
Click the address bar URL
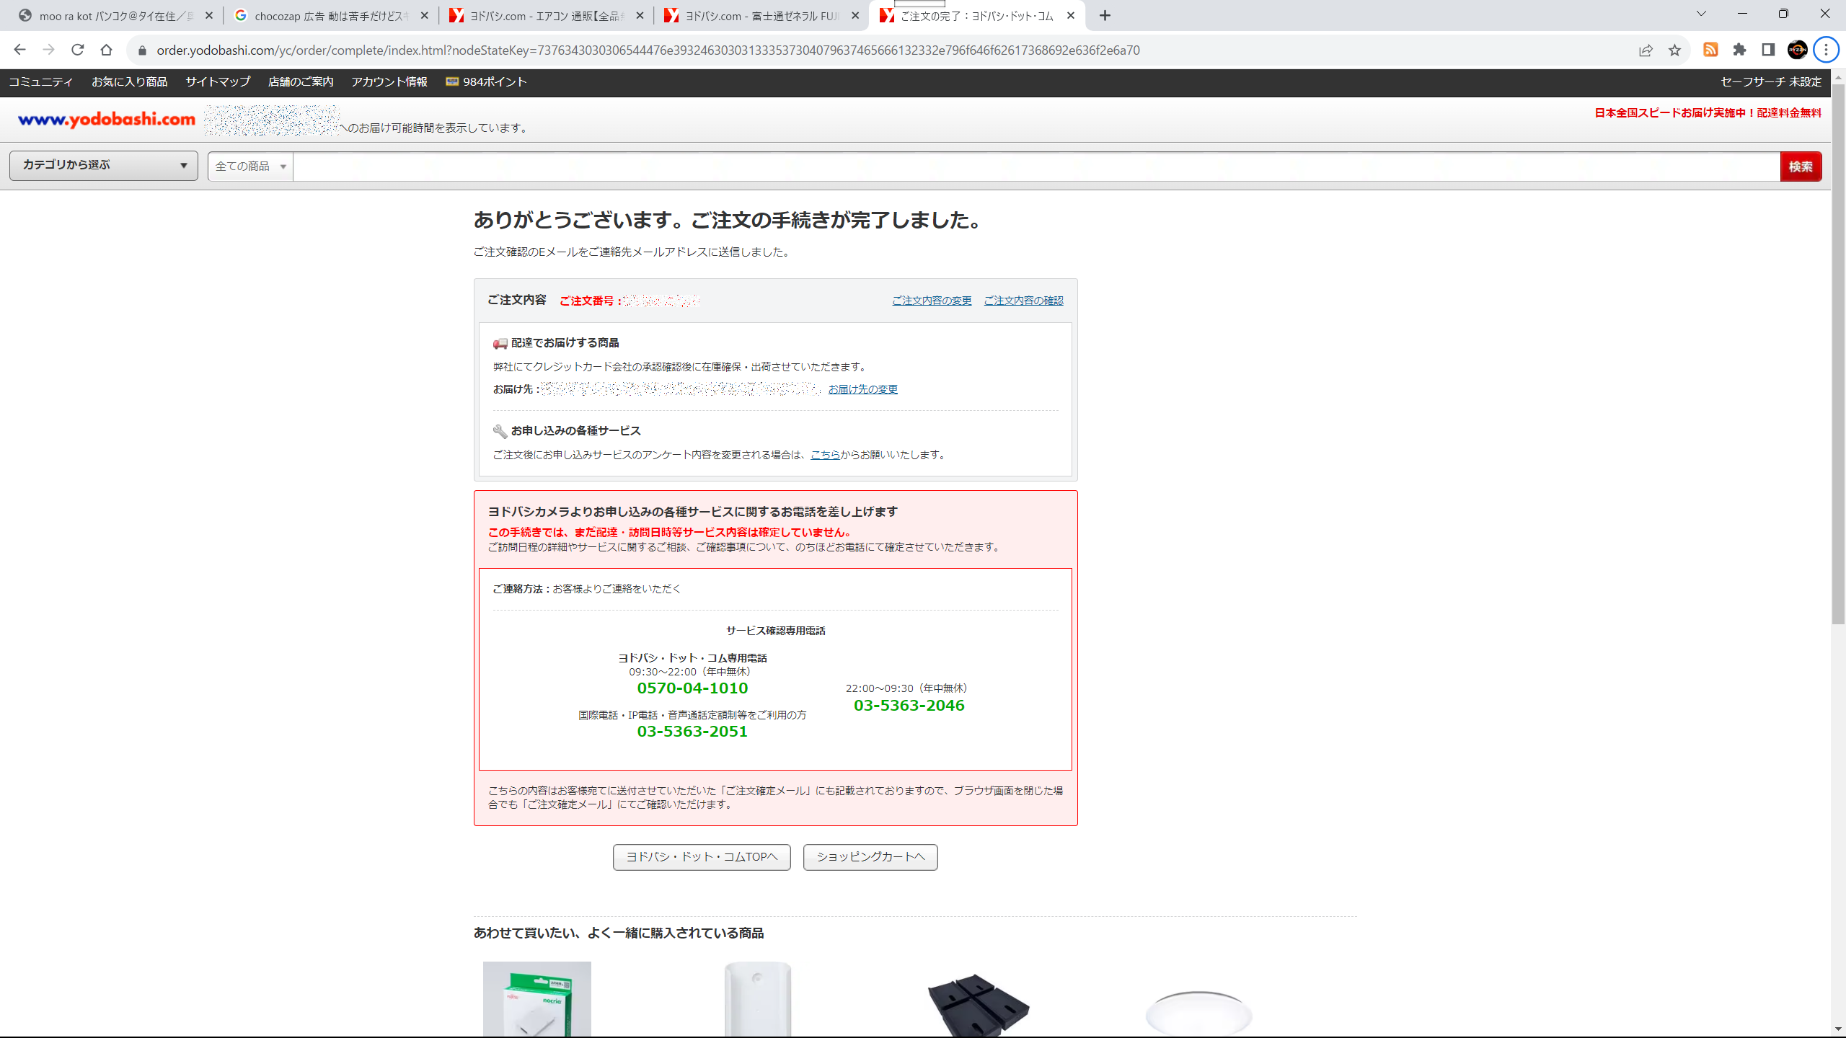coord(648,50)
